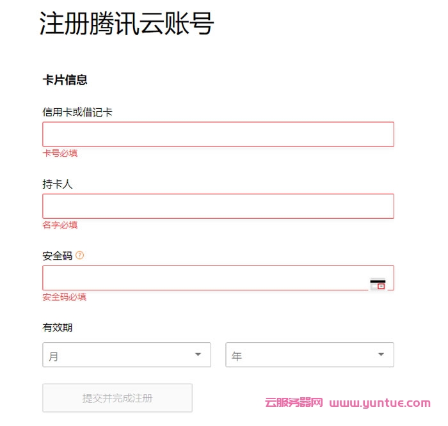Click the month dropdown arrow

coord(198,354)
